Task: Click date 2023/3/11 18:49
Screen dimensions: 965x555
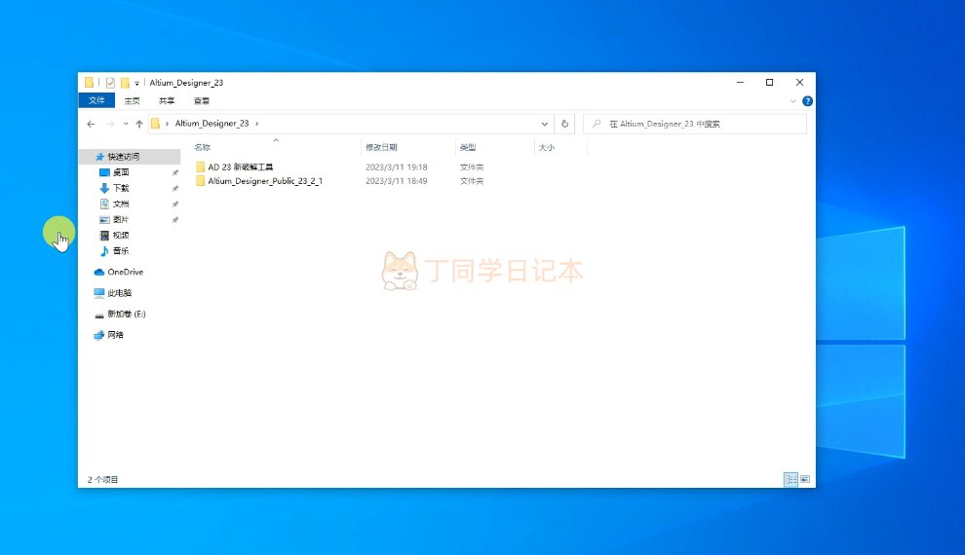Action: 397,181
